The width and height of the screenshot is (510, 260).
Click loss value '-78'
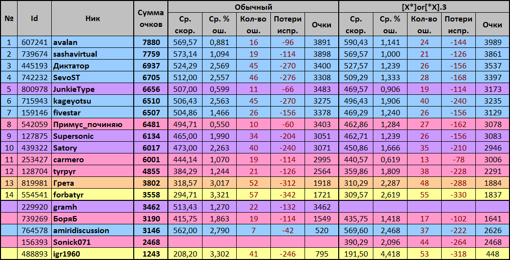458,160
